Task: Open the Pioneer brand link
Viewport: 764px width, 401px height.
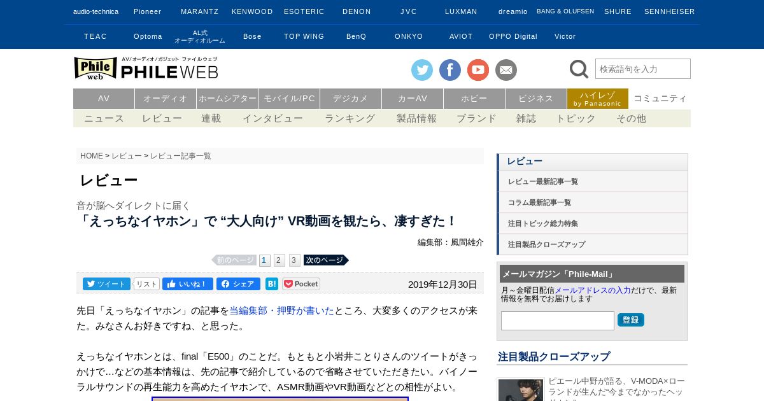Action: coord(148,11)
